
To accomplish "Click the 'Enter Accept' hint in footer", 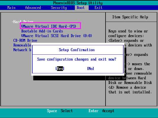I will 101,111.
